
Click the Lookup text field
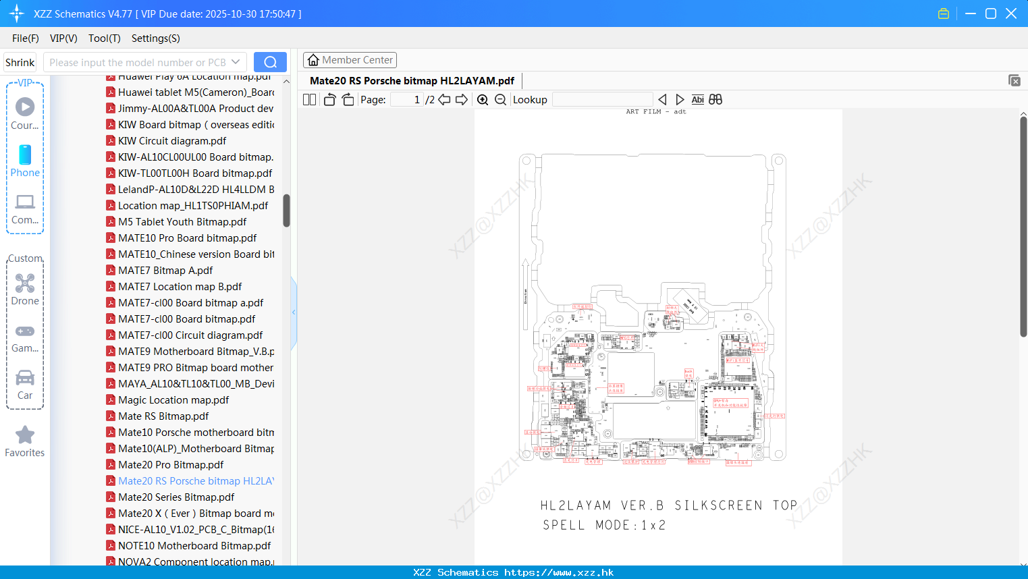tap(603, 99)
